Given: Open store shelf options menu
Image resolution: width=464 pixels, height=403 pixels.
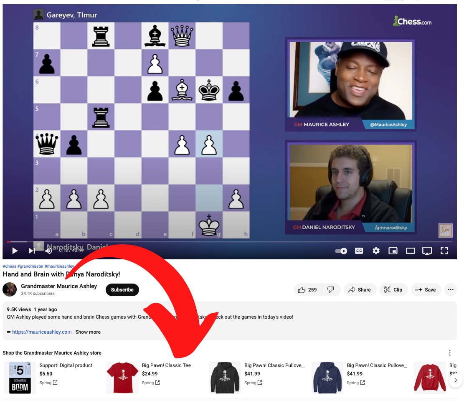Looking at the screenshot, I should [450, 353].
